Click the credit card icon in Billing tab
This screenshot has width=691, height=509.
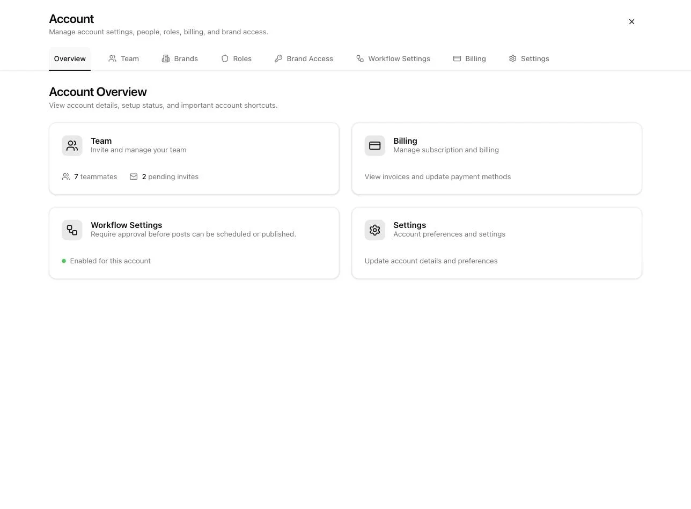coord(457,58)
